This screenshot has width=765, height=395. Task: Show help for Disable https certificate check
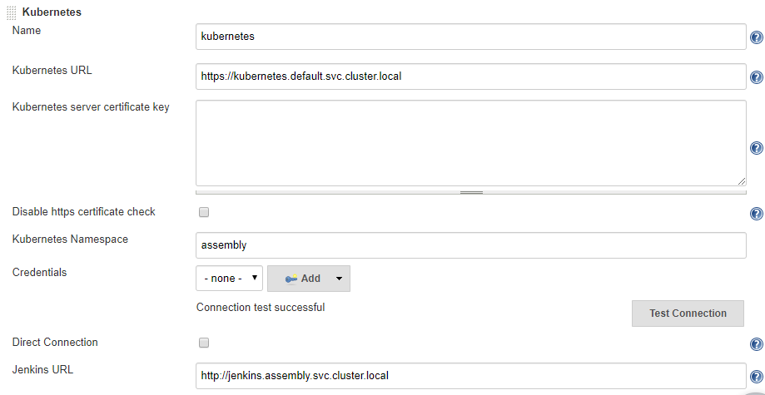tap(756, 213)
